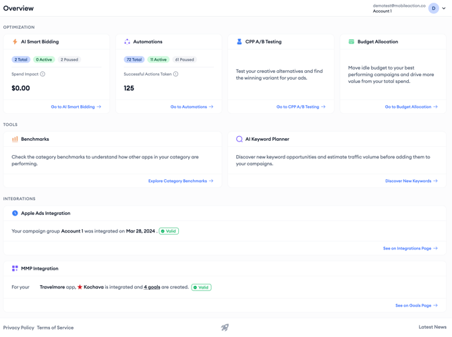The height and width of the screenshot is (337, 452).
Task: Open Discover New Keywords link
Action: pos(412,181)
